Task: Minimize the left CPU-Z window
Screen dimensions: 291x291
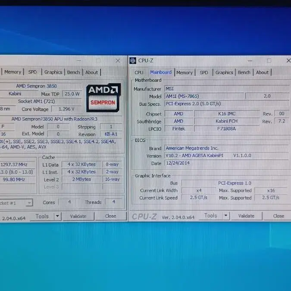Action: 79,60
